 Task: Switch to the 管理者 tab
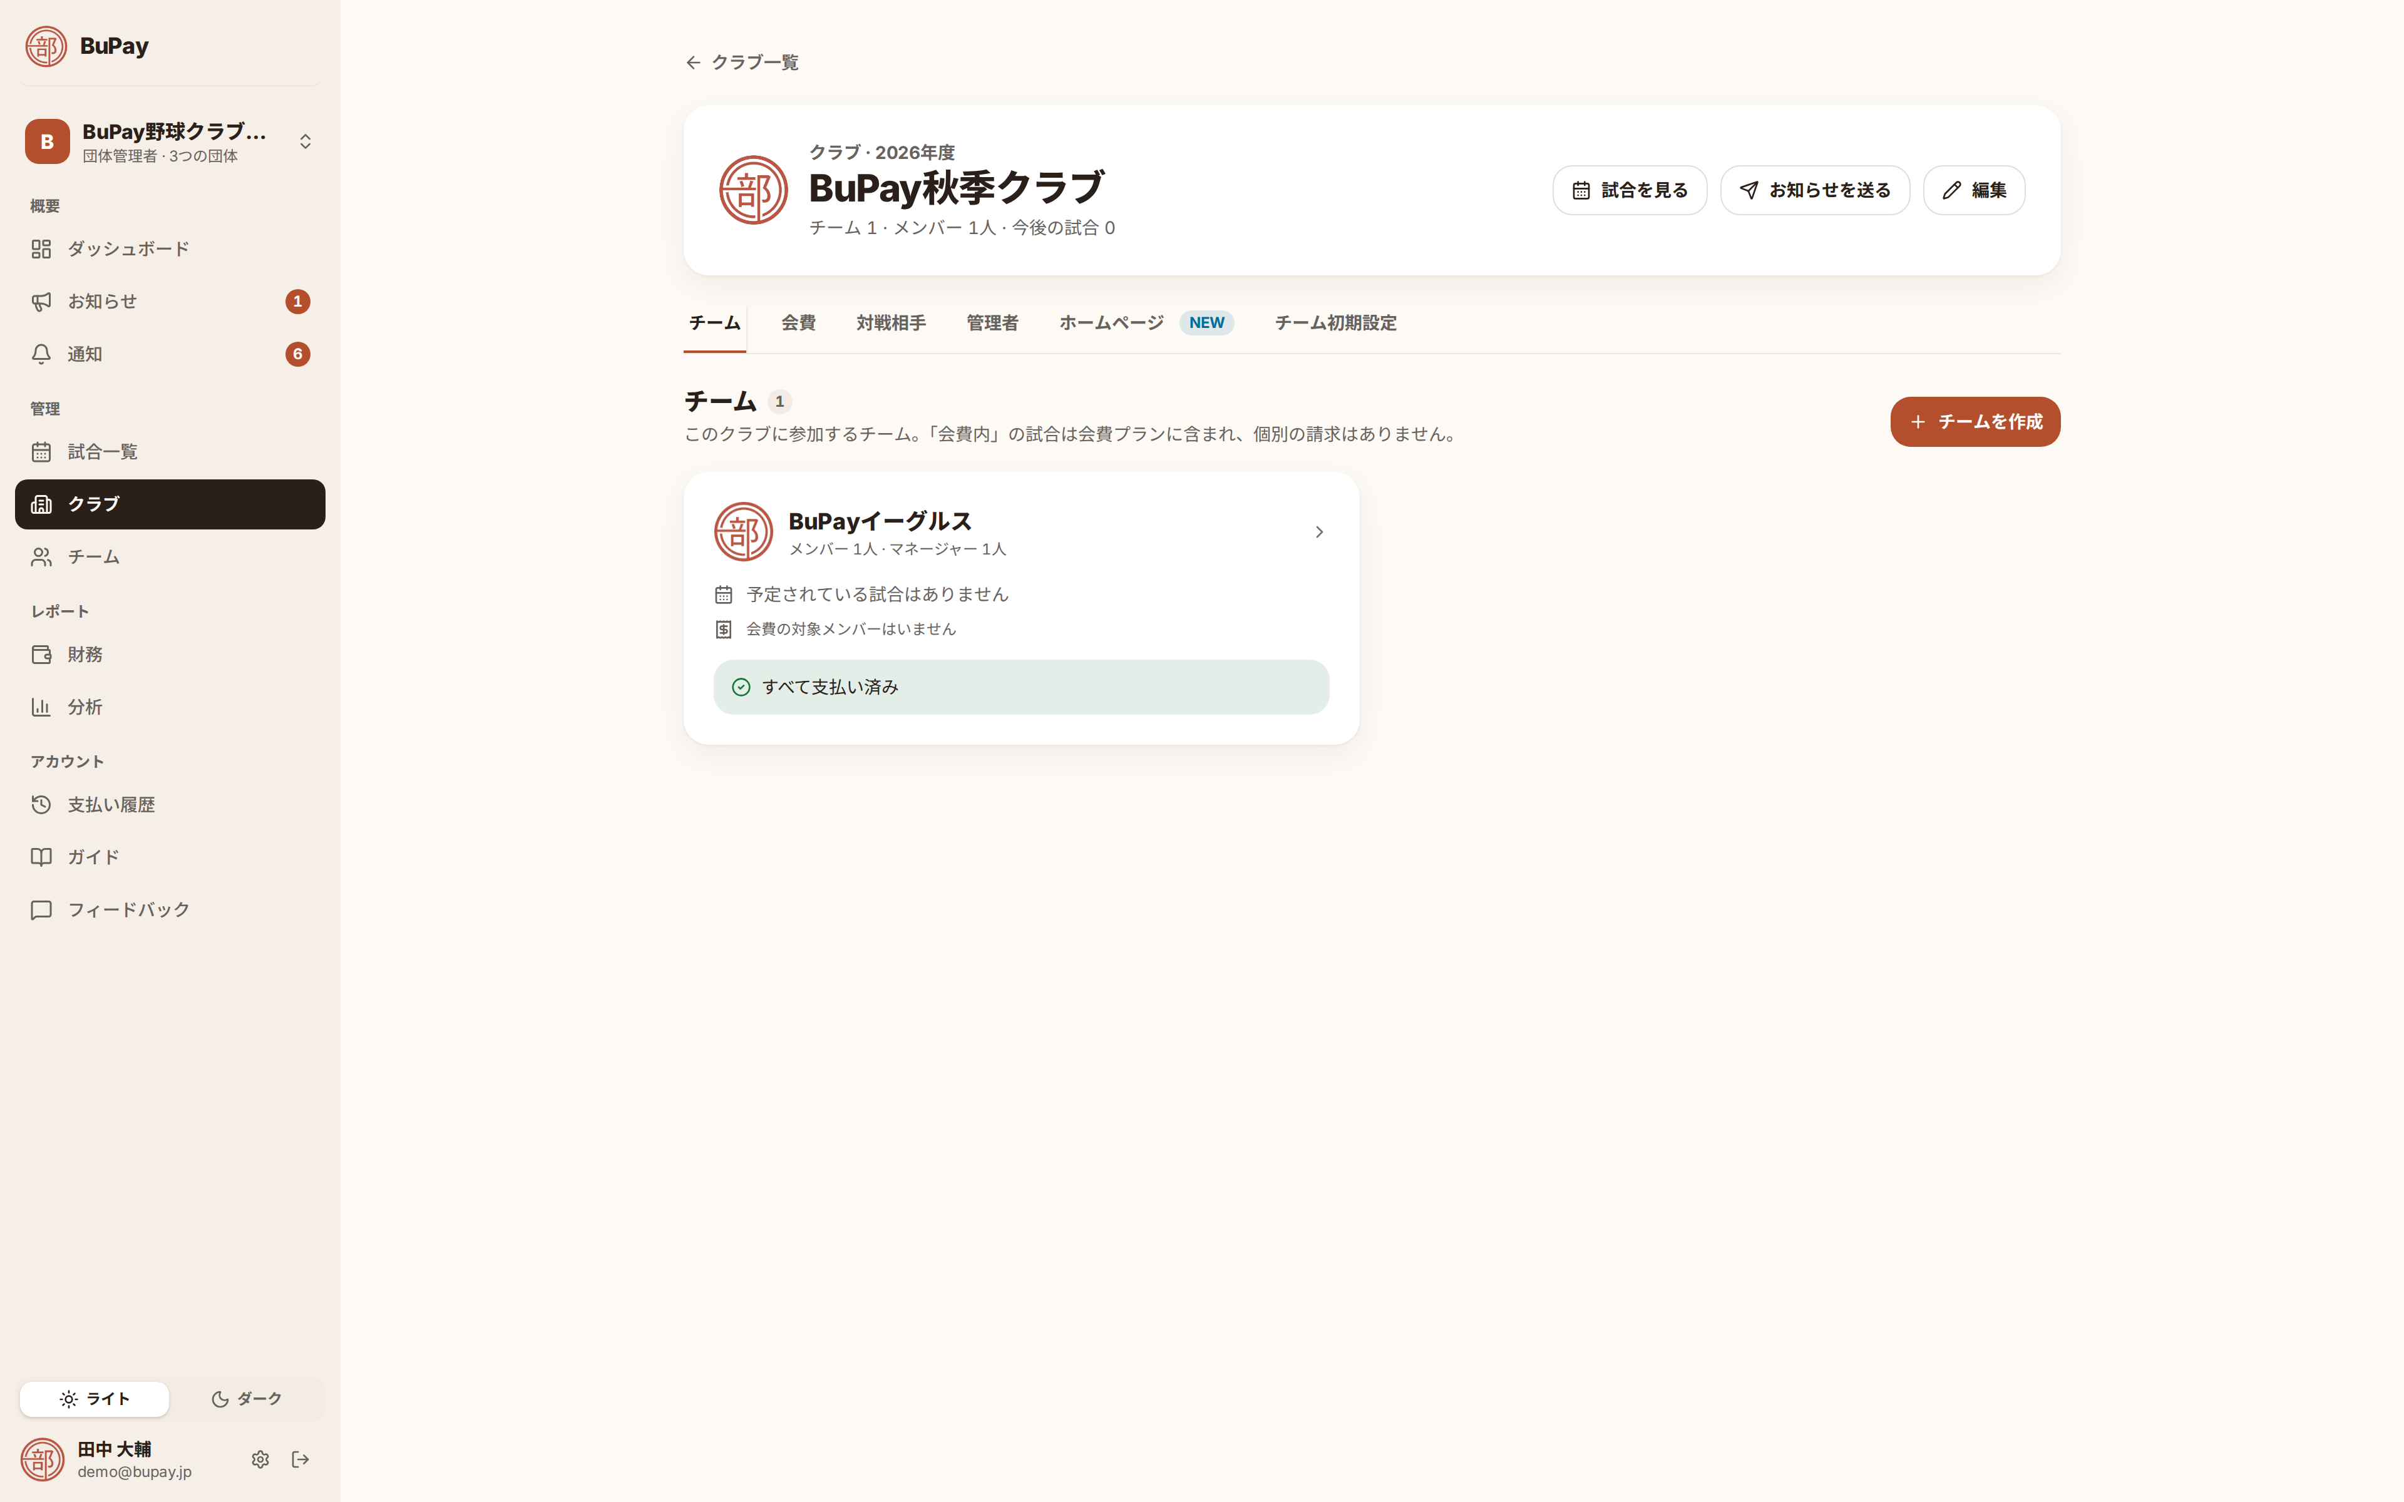click(992, 323)
